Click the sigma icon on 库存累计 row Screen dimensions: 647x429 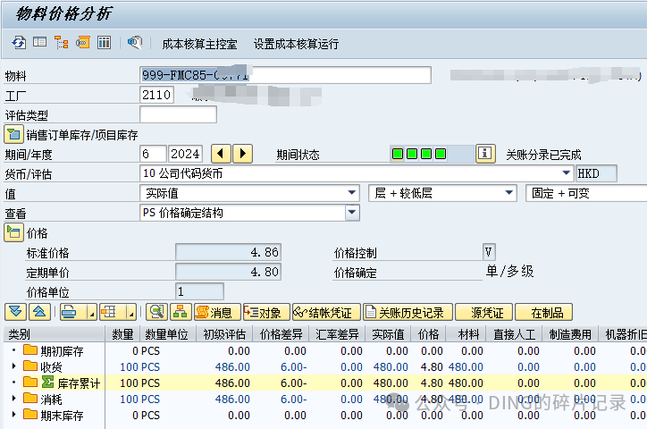click(x=48, y=382)
